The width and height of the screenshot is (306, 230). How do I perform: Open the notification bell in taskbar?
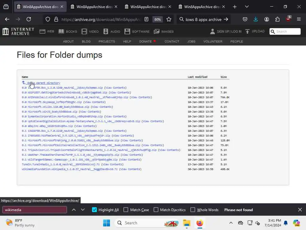[286, 223]
